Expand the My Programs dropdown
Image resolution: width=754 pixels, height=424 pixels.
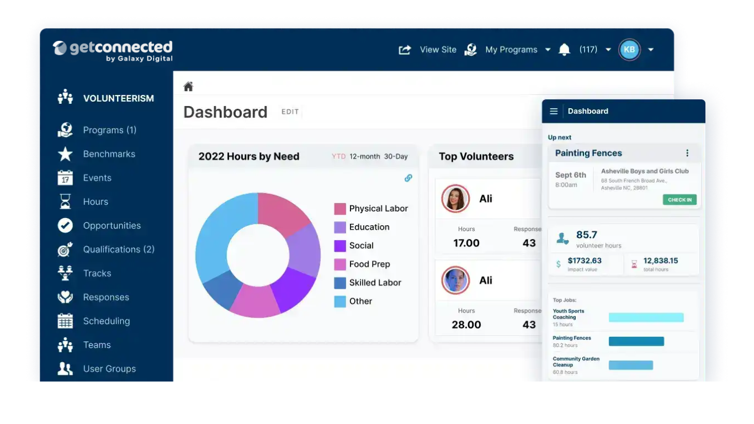tap(548, 50)
